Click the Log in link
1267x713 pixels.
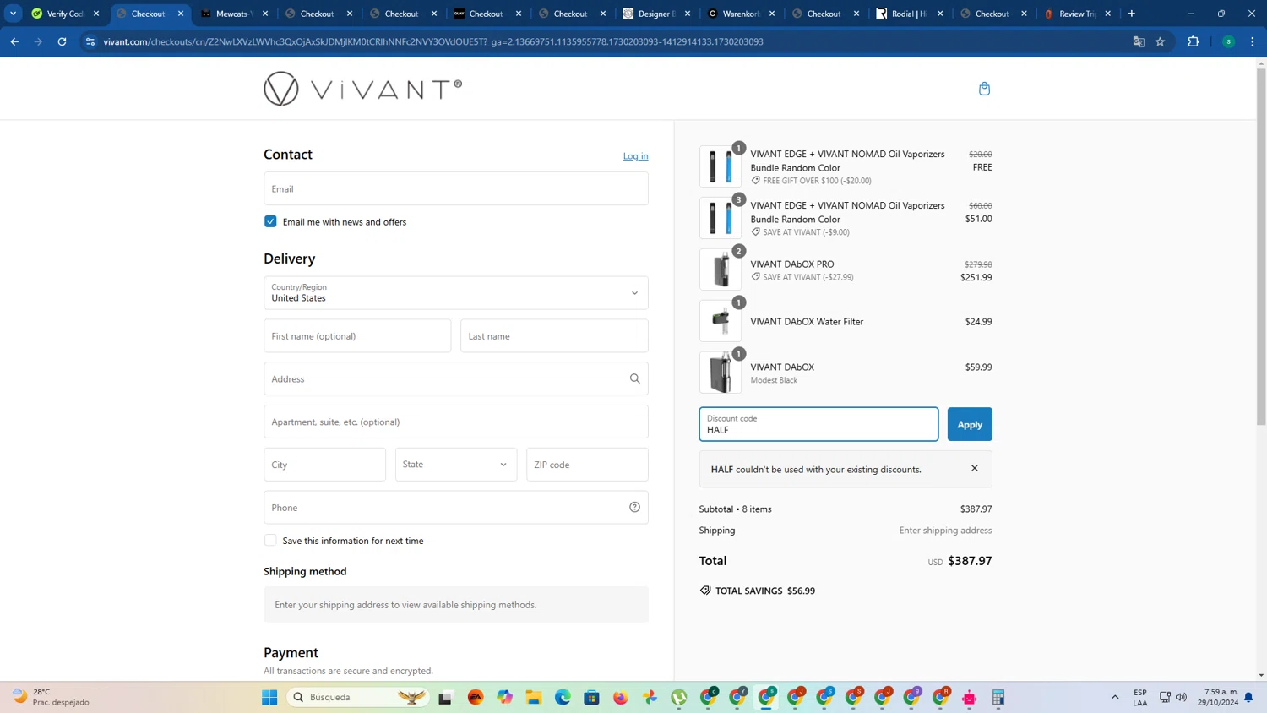636,156
